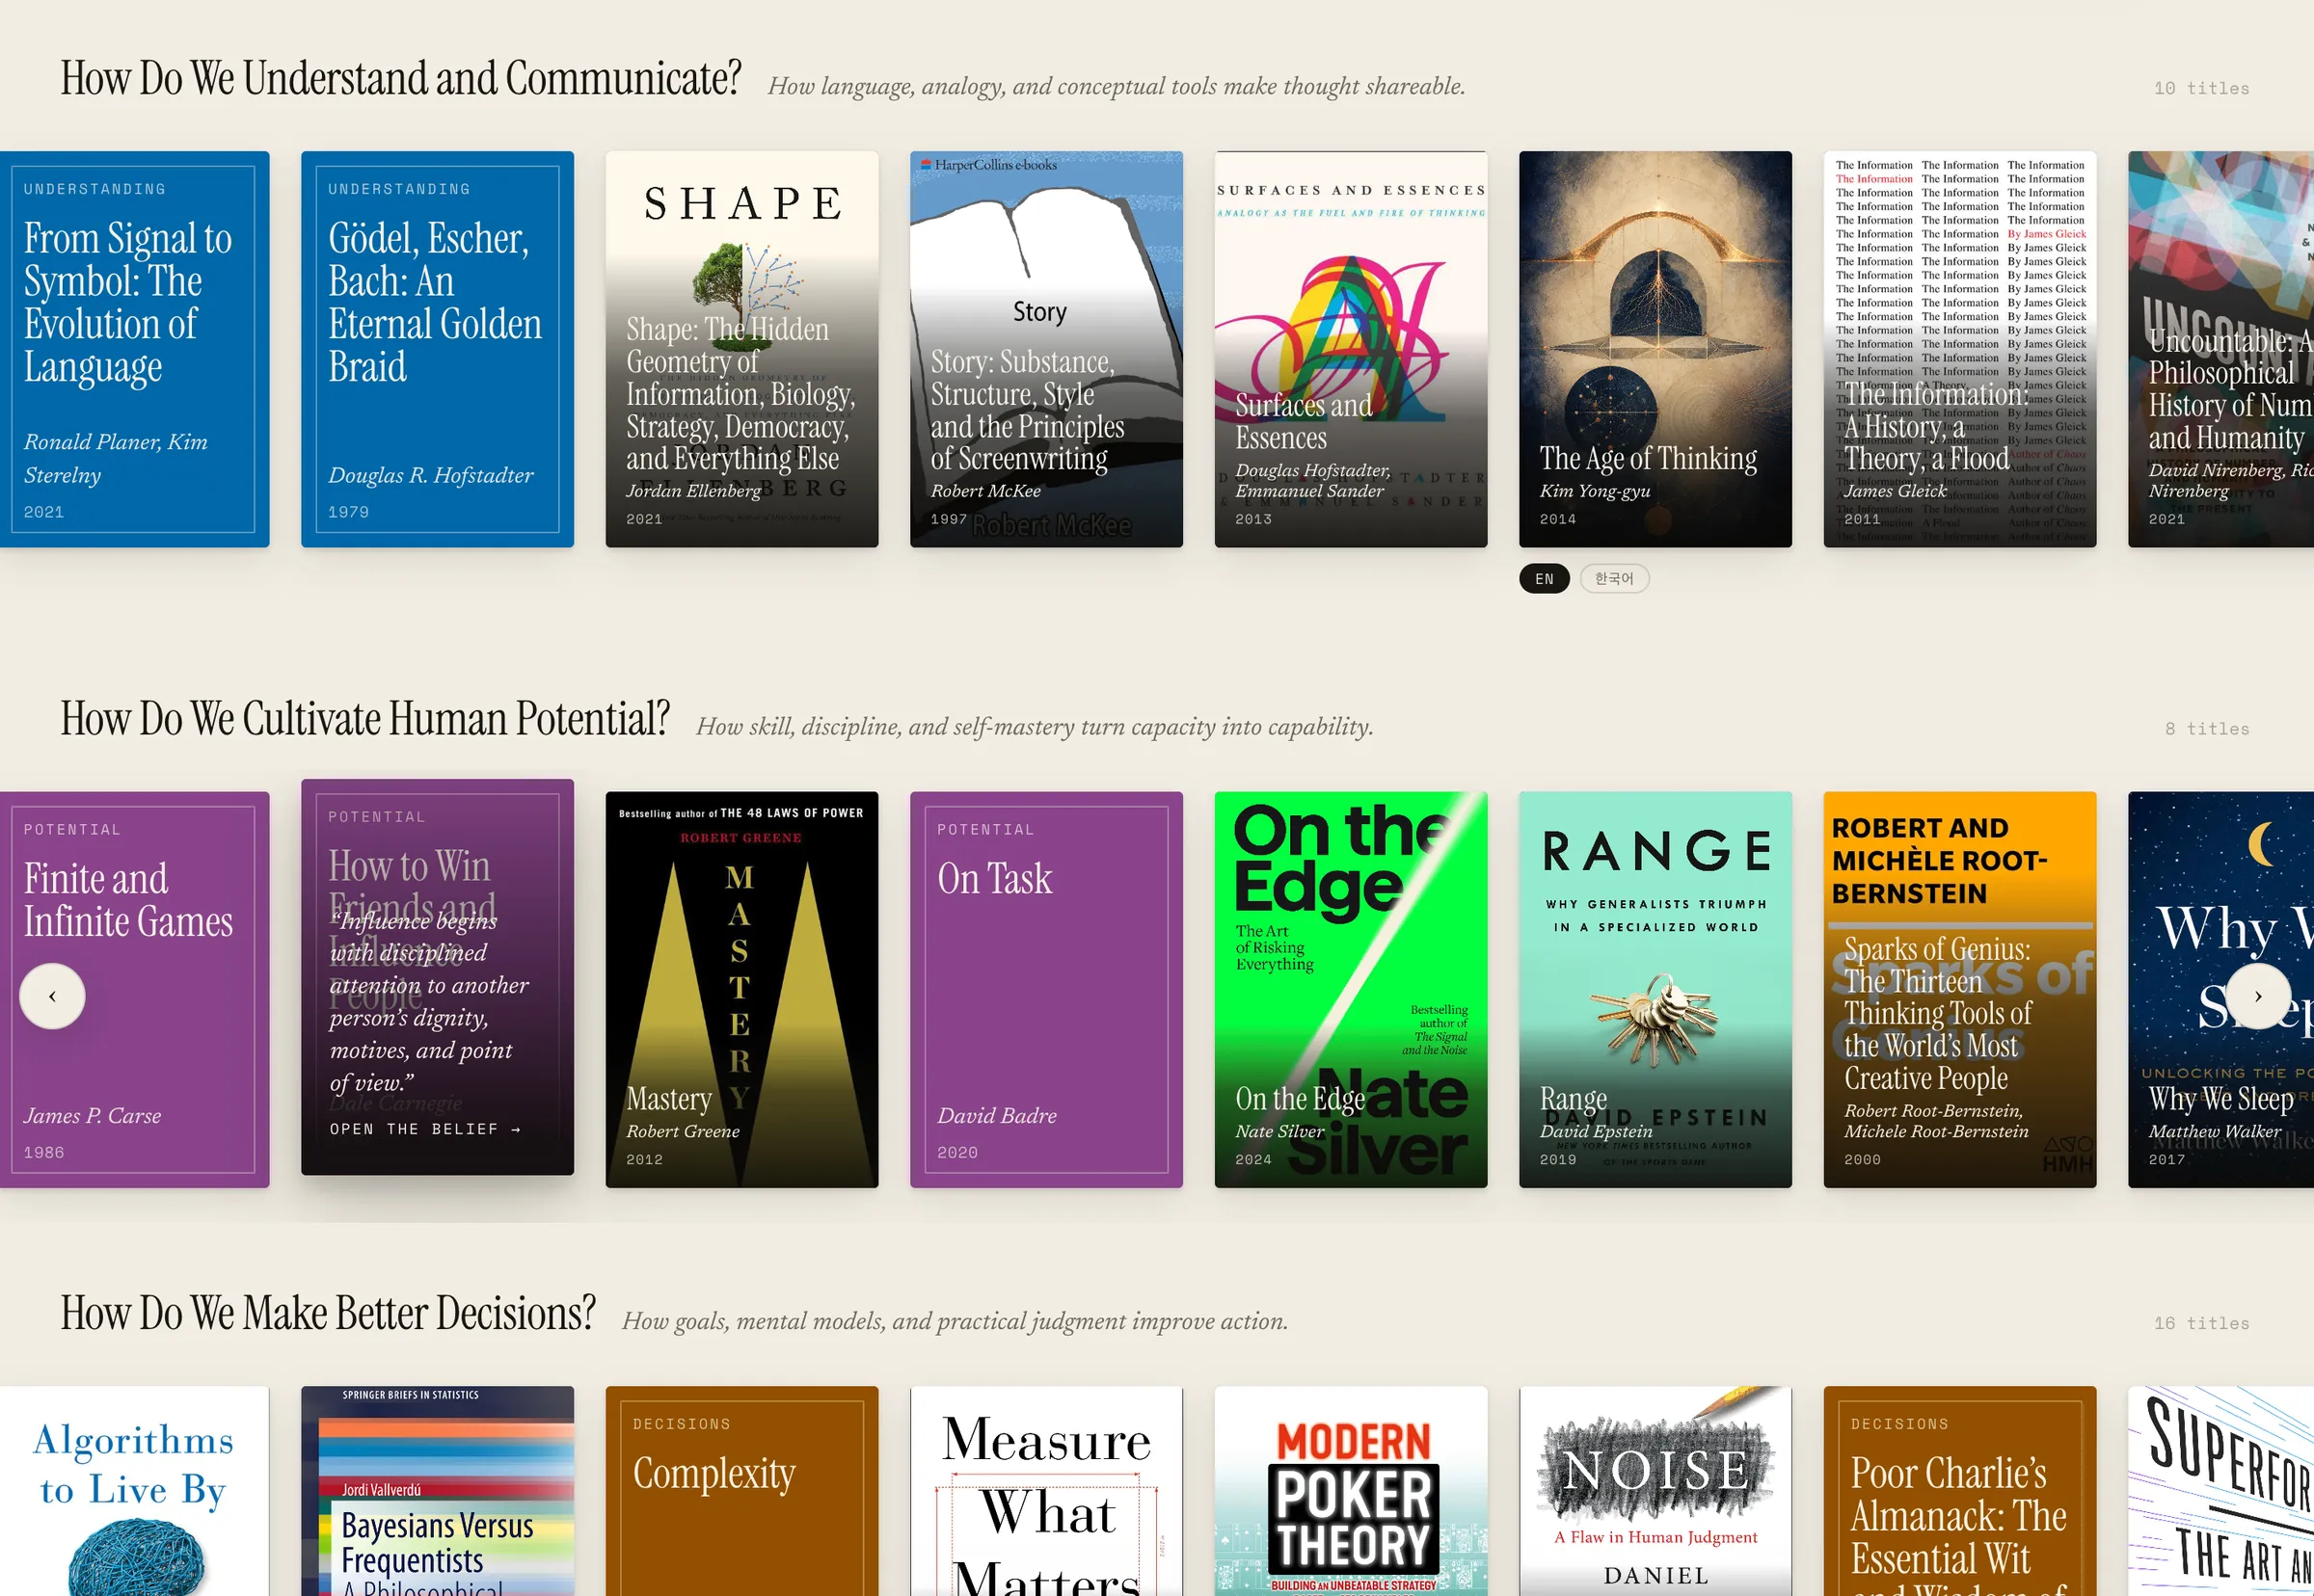Open Gödel, Escher, Bach book card
This screenshot has width=2314, height=1596.
(x=437, y=349)
